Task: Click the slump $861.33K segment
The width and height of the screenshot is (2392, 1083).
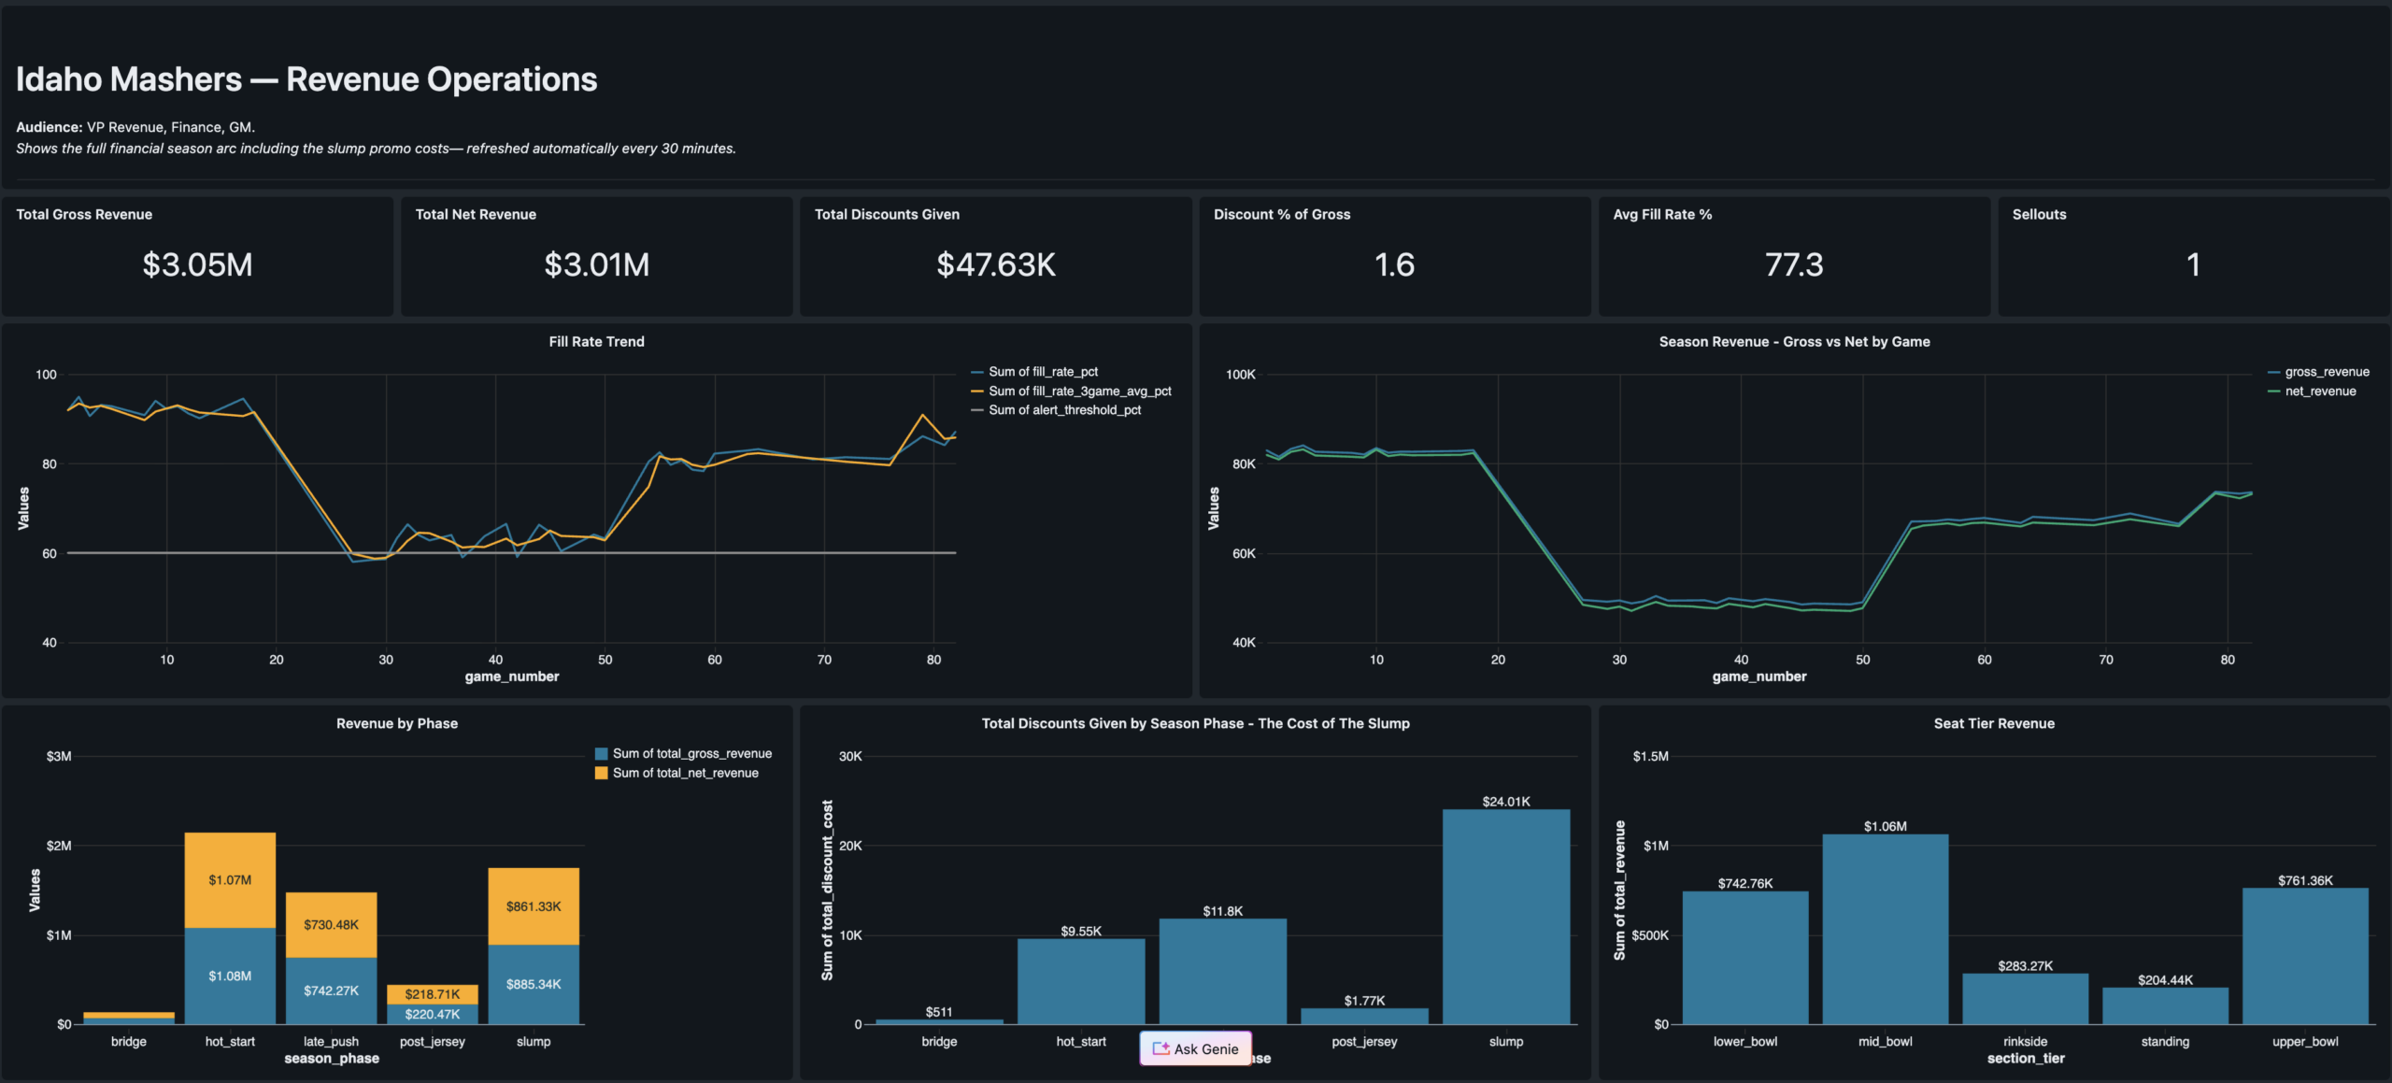Action: pyautogui.click(x=534, y=906)
